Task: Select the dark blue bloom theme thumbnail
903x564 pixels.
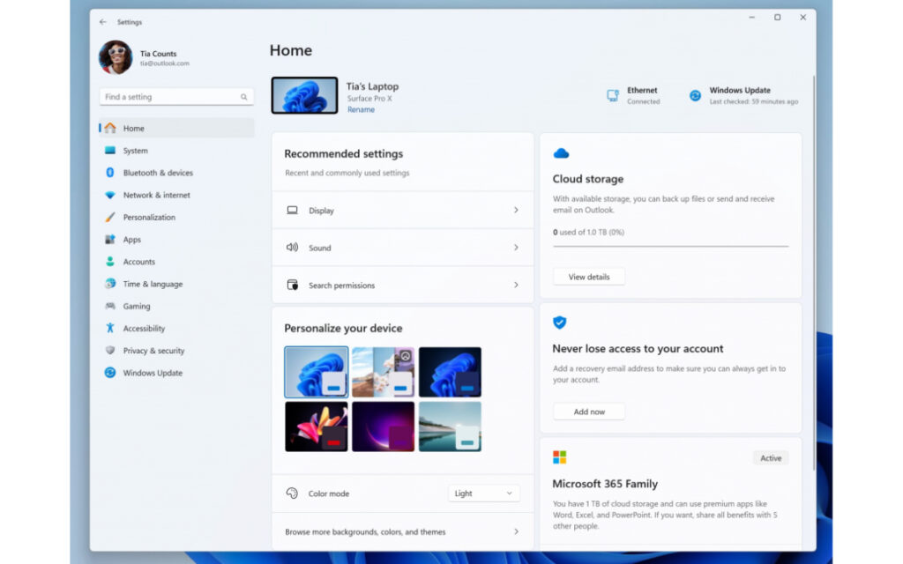Action: [450, 372]
